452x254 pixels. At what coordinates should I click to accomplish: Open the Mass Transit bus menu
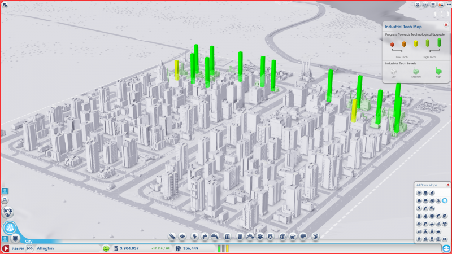point(293,237)
